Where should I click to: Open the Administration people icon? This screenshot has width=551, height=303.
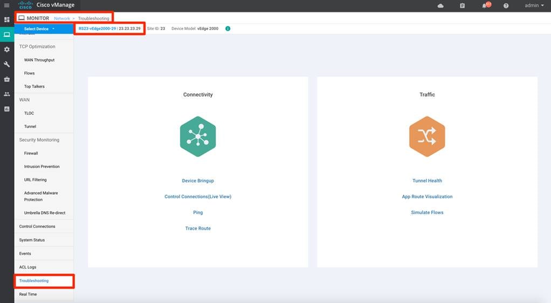click(6, 94)
